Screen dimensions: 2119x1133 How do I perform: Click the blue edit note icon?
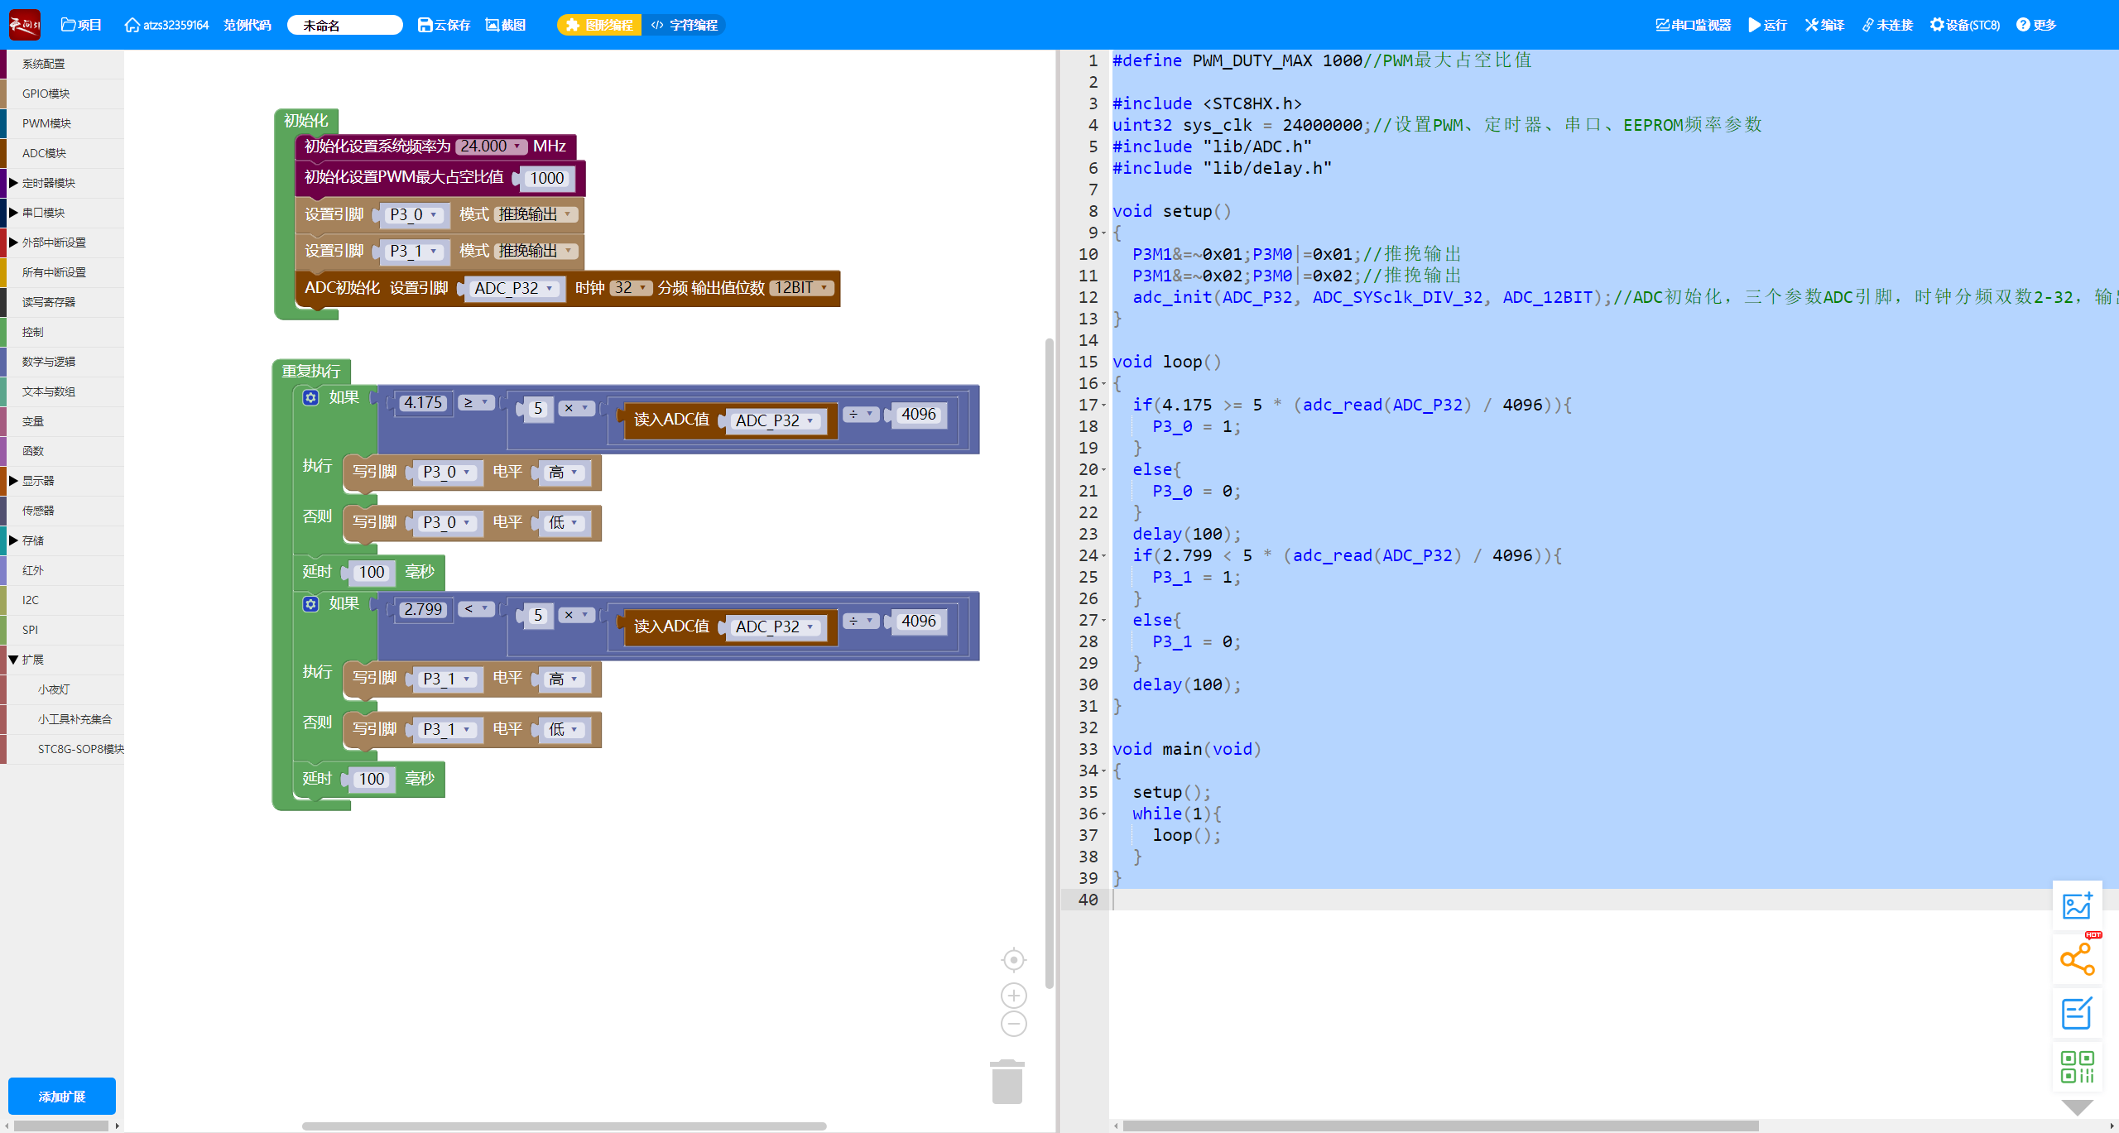[x=2077, y=1013]
